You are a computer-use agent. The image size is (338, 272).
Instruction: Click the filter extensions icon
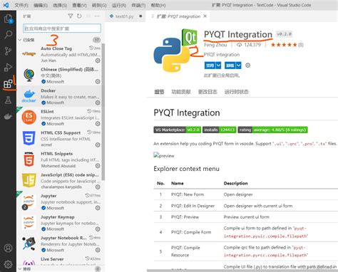tap(71, 16)
